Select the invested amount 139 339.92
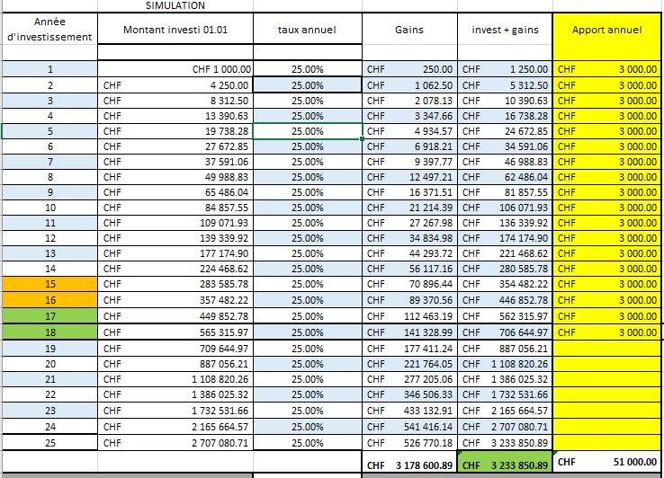This screenshot has width=664, height=478. point(175,238)
